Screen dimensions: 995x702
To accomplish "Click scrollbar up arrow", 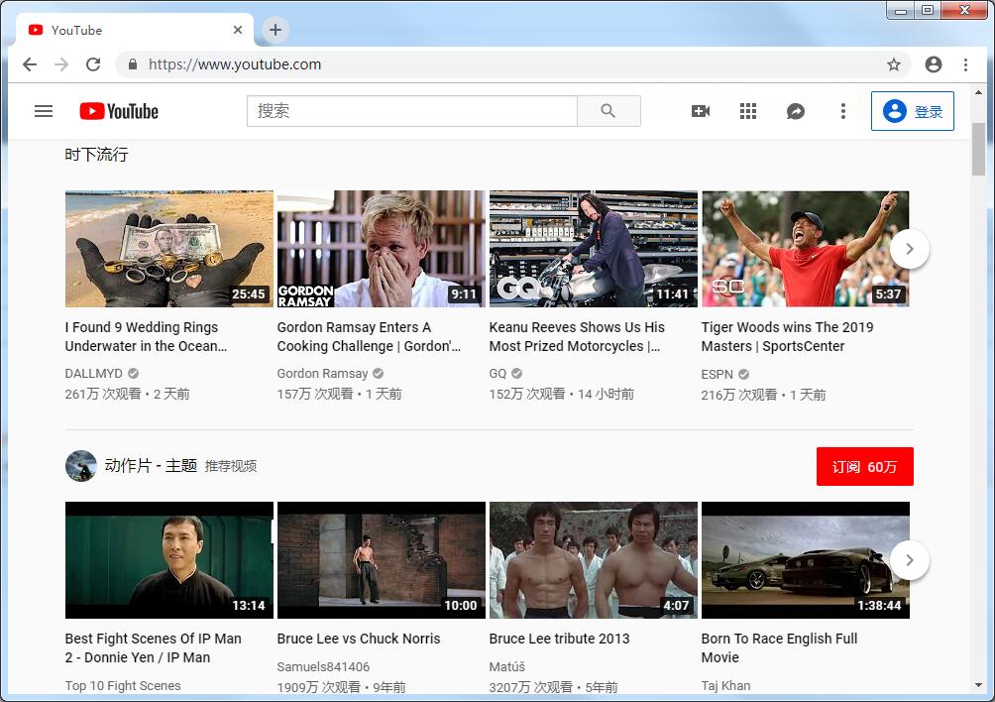I will pos(978,92).
